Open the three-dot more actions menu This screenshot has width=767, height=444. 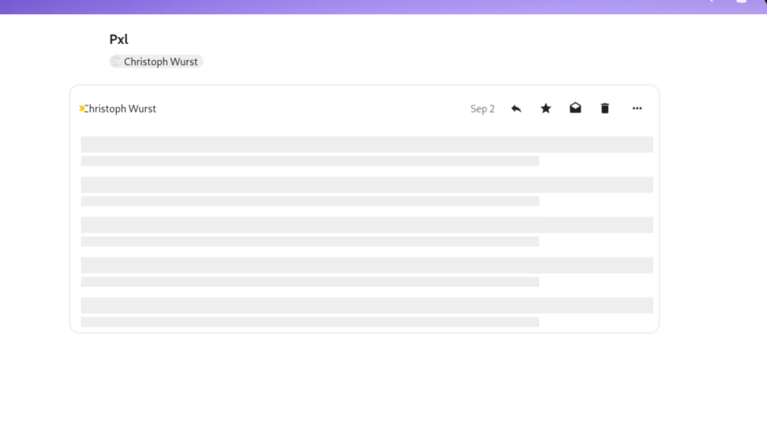(x=637, y=109)
